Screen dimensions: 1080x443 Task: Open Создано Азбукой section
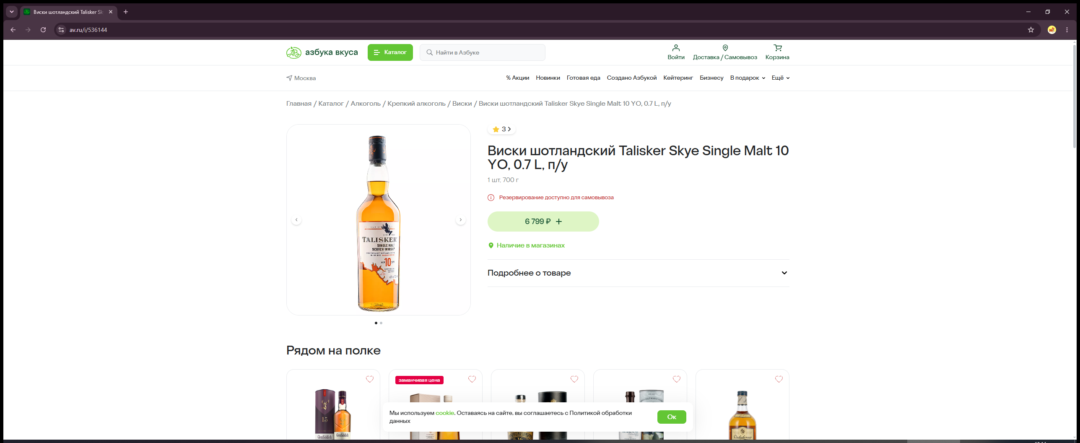click(631, 78)
